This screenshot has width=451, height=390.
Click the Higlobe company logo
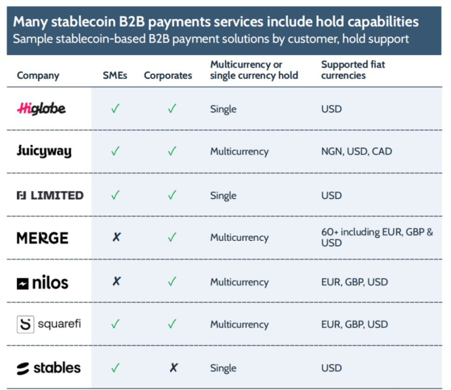click(x=41, y=109)
